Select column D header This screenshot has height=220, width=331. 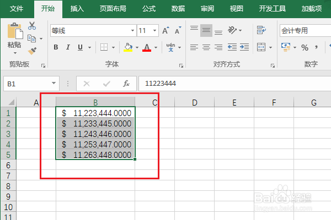(194, 102)
